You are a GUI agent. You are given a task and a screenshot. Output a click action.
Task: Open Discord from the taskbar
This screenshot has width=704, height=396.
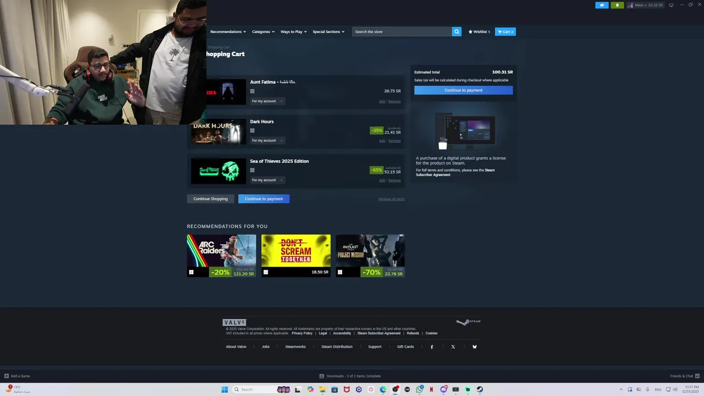pos(444,389)
